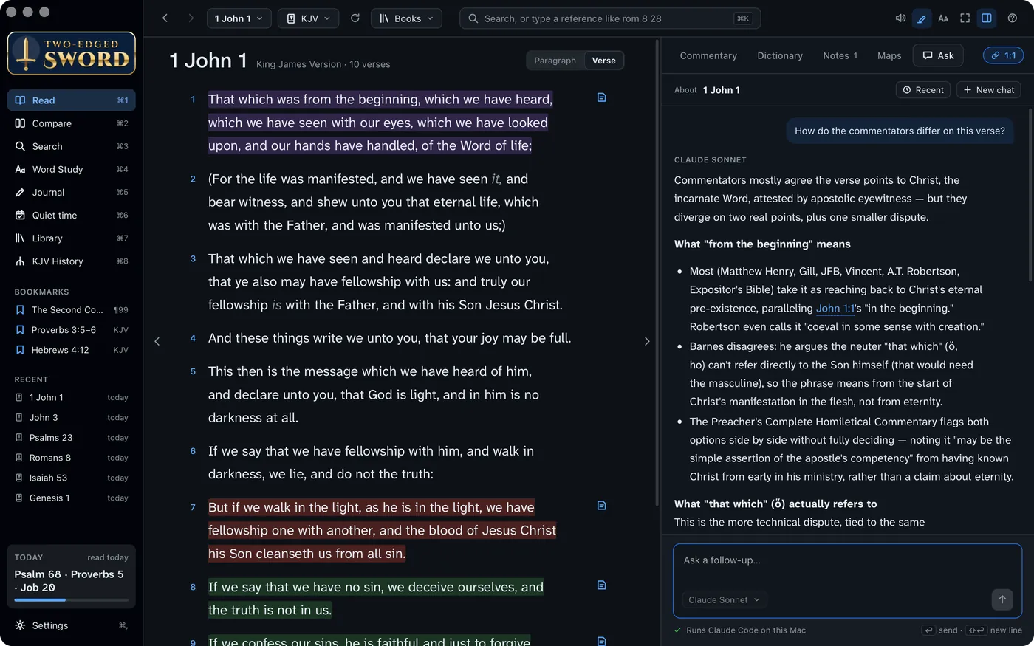Click the refresh icon beside KJV
The image size is (1034, 646).
355,18
